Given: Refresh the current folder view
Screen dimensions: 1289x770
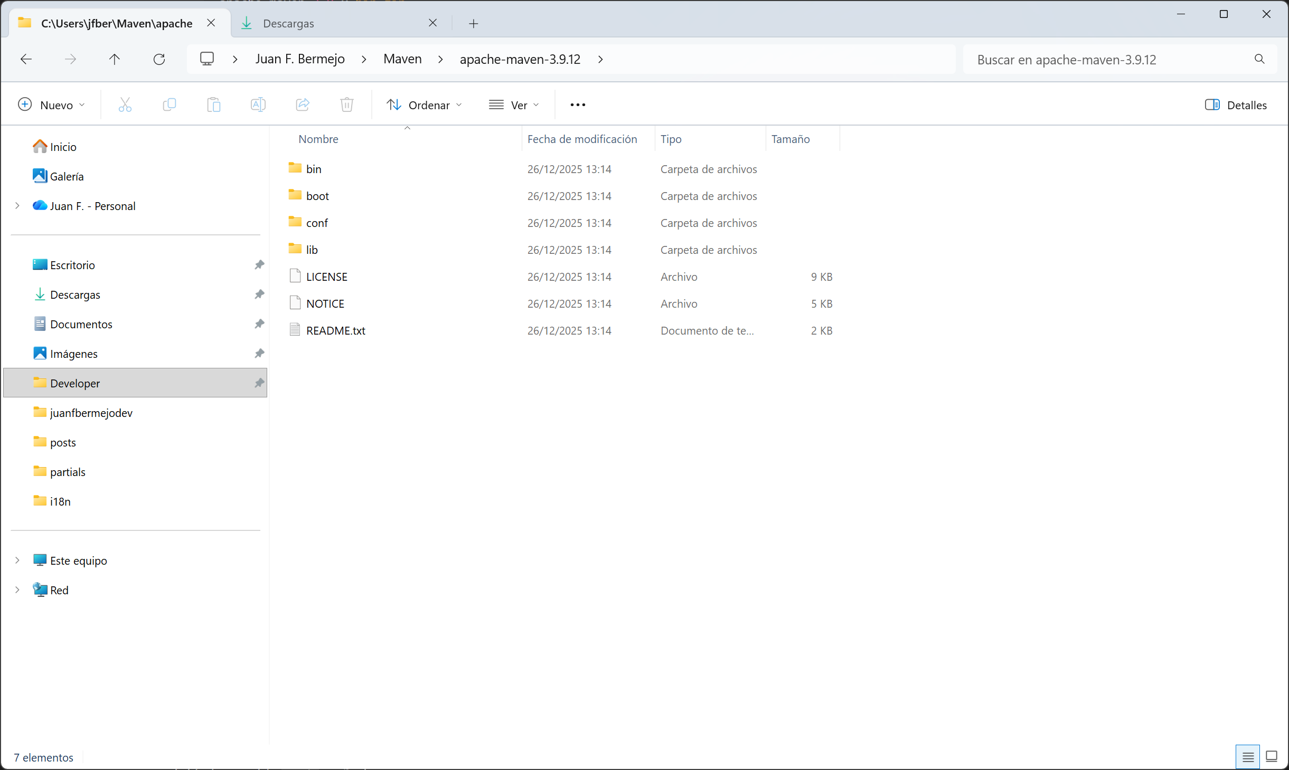Looking at the screenshot, I should (159, 59).
